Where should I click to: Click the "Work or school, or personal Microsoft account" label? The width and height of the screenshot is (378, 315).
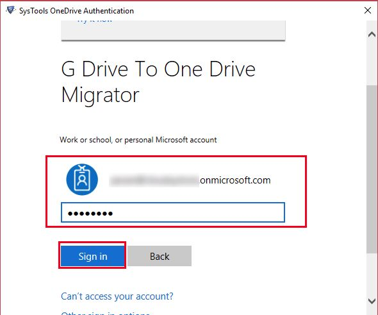coord(138,140)
